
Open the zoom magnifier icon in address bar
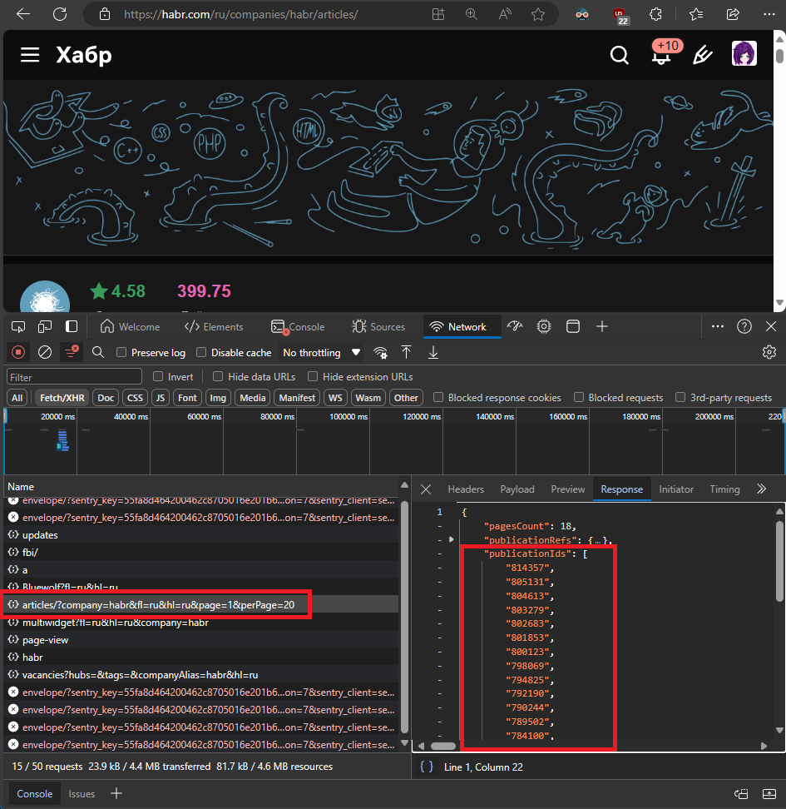point(472,14)
